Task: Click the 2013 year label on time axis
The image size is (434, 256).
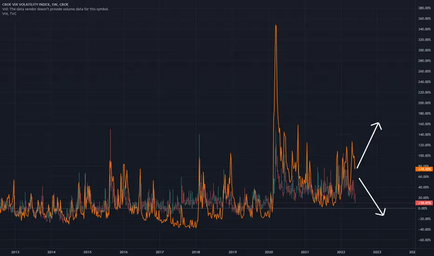Action: pyautogui.click(x=15, y=252)
